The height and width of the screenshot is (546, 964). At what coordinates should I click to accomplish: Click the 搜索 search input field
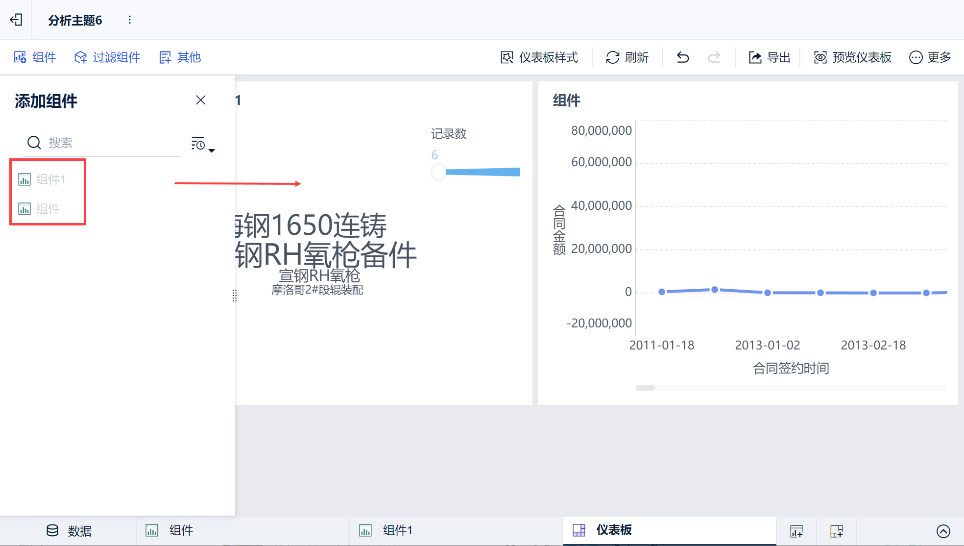[113, 143]
